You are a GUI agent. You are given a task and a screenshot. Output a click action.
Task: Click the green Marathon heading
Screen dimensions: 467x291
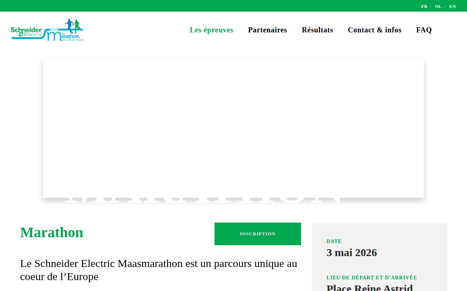(52, 232)
